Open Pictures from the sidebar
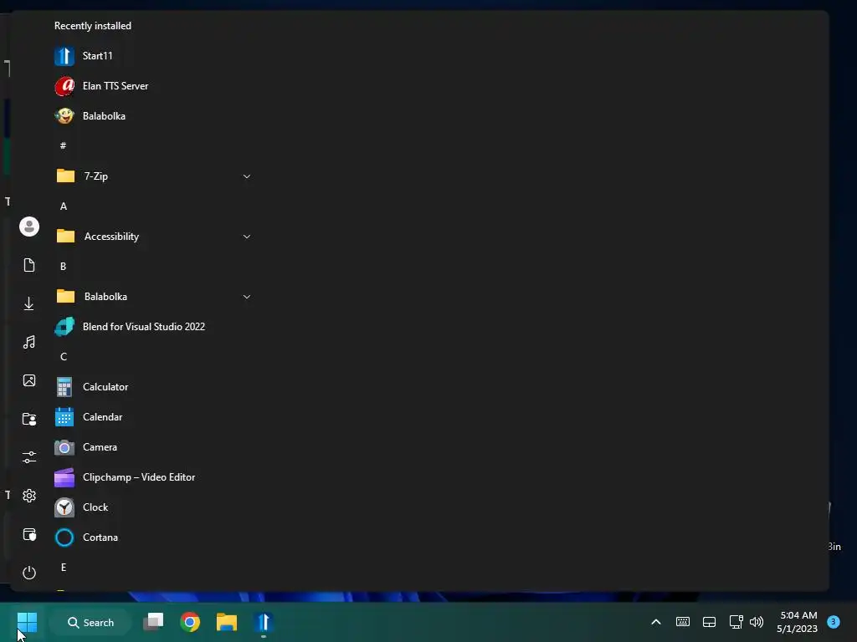This screenshot has width=857, height=642. [x=29, y=380]
